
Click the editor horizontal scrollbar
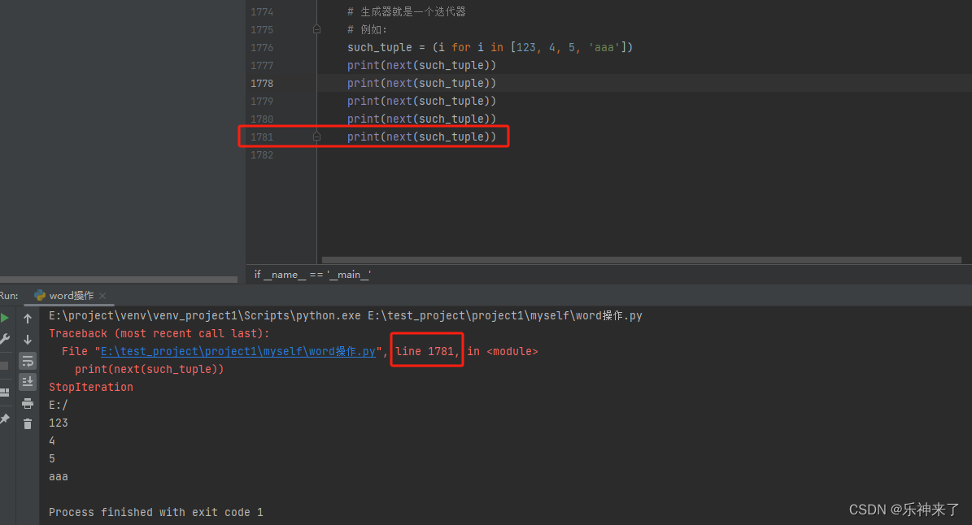click(x=642, y=260)
